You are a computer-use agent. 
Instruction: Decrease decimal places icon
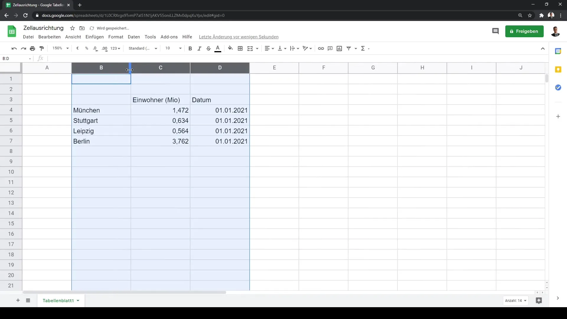pos(95,48)
